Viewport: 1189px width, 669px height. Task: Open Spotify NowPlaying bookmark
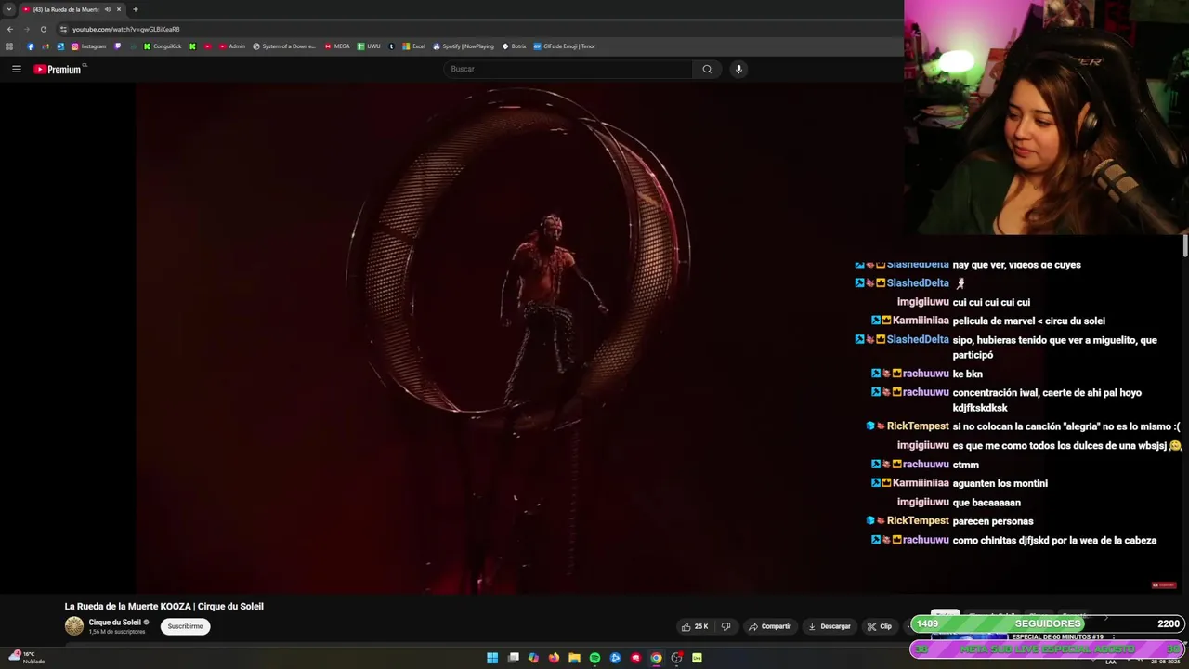pyautogui.click(x=464, y=46)
